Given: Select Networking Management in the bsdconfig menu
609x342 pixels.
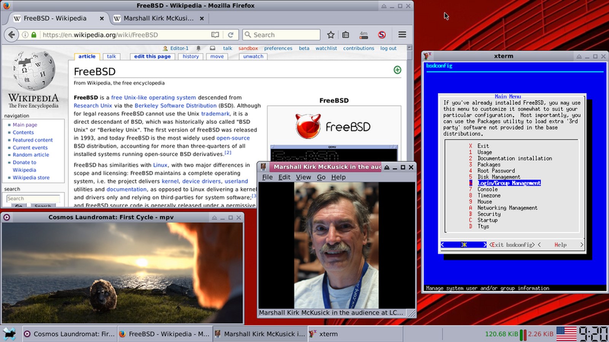Looking at the screenshot, I should pyautogui.click(x=507, y=208).
